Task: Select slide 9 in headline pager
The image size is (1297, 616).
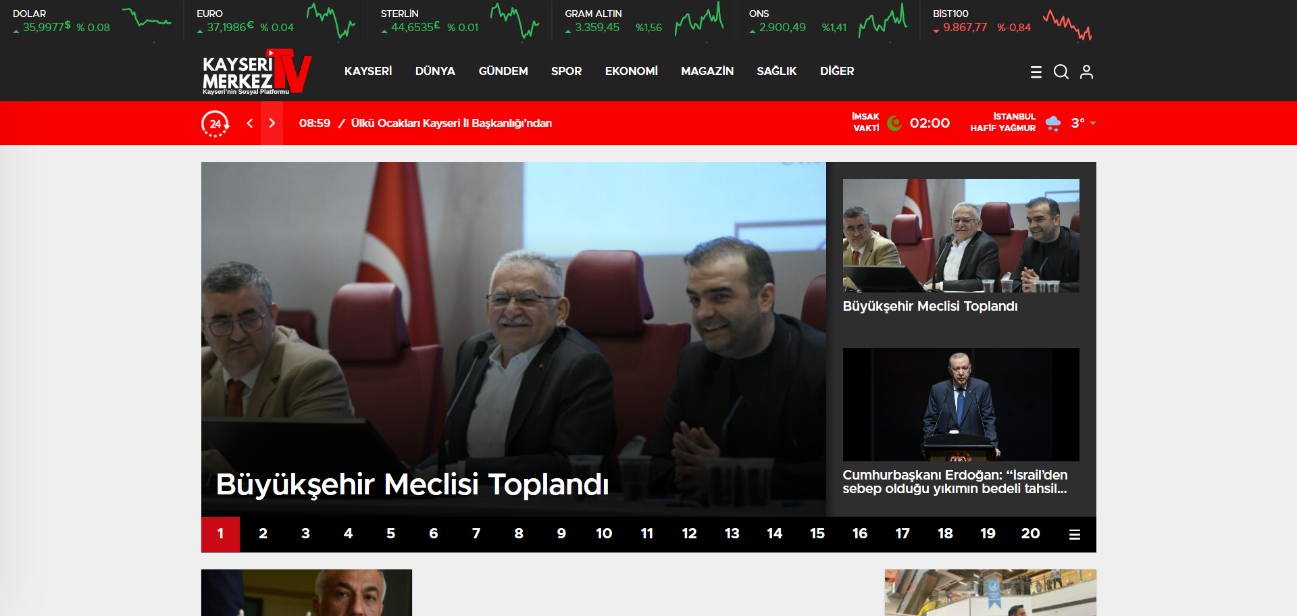Action: click(561, 534)
